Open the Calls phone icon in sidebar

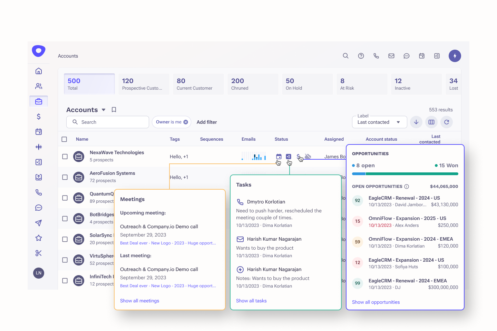tap(39, 192)
